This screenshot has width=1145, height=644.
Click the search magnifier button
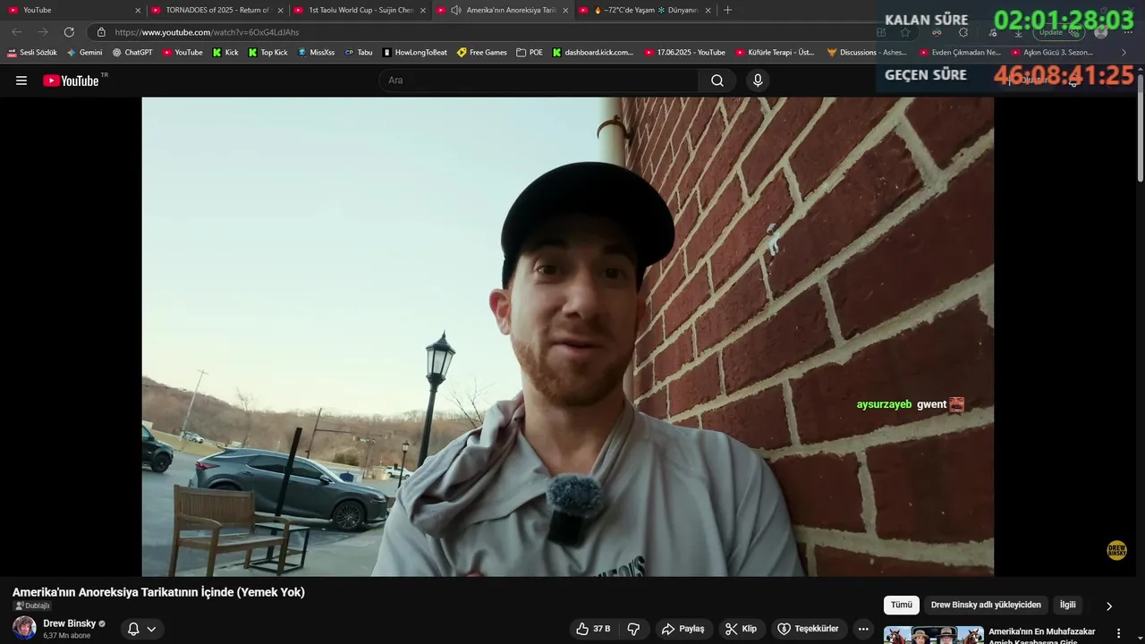717,80
